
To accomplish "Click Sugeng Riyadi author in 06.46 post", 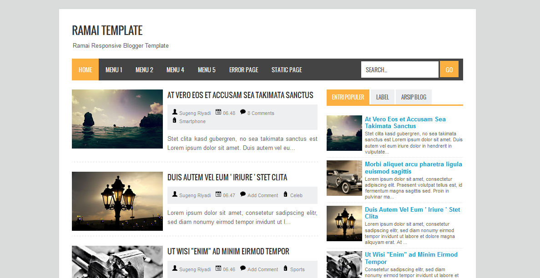I will tap(195, 269).
